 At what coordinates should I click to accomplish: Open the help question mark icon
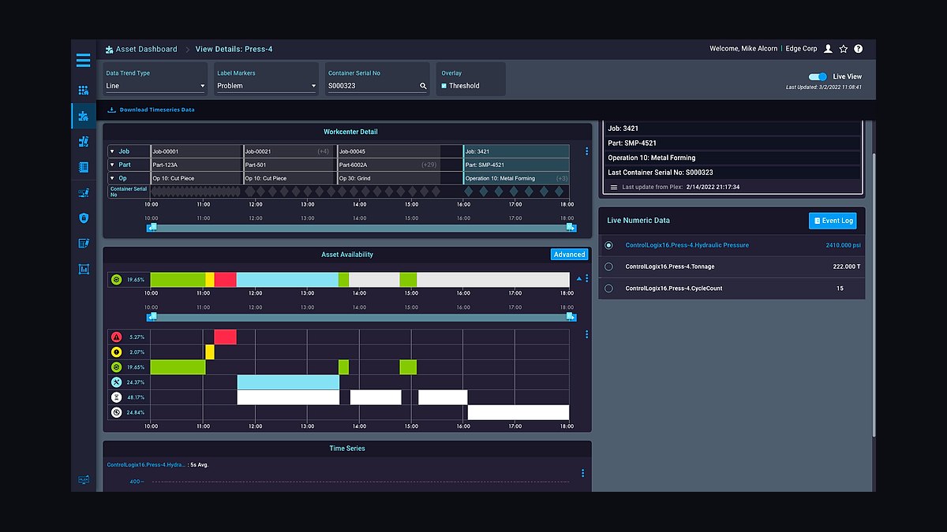[859, 49]
